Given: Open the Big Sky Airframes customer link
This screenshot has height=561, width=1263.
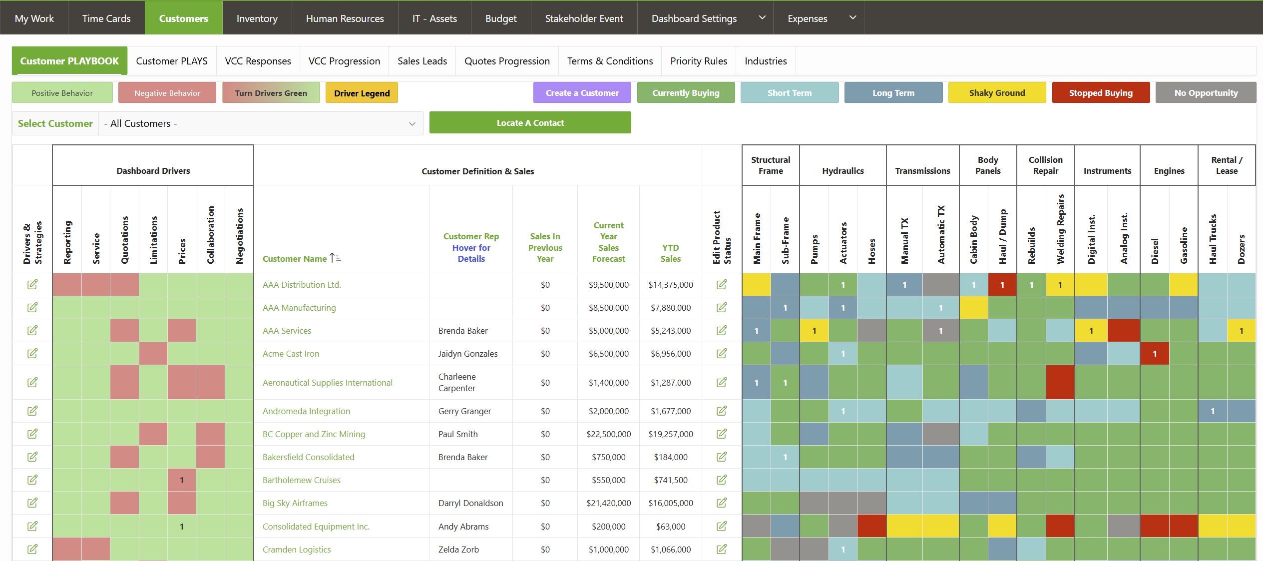Looking at the screenshot, I should point(295,503).
